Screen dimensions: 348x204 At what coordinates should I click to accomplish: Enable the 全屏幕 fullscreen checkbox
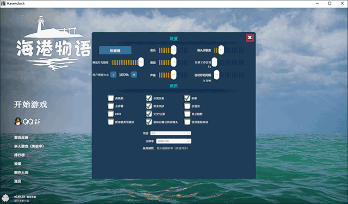[110, 106]
